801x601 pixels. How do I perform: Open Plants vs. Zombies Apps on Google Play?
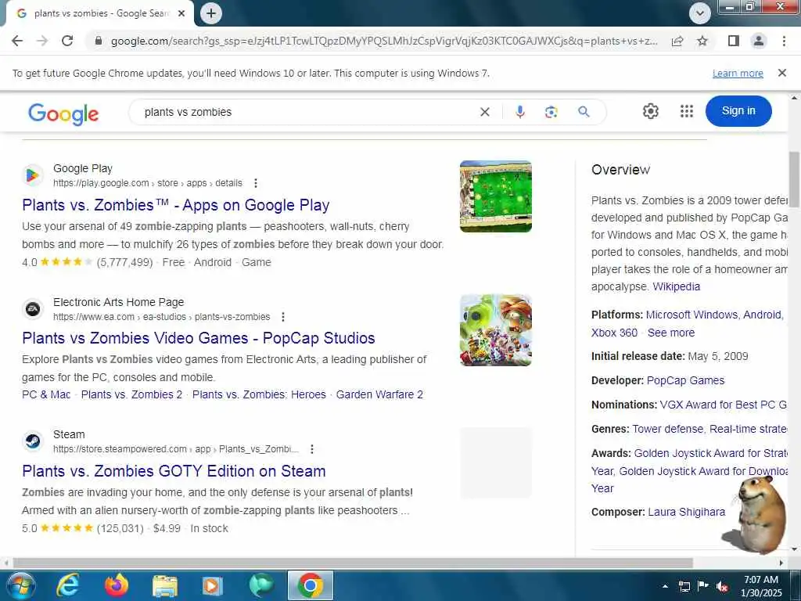click(x=176, y=205)
